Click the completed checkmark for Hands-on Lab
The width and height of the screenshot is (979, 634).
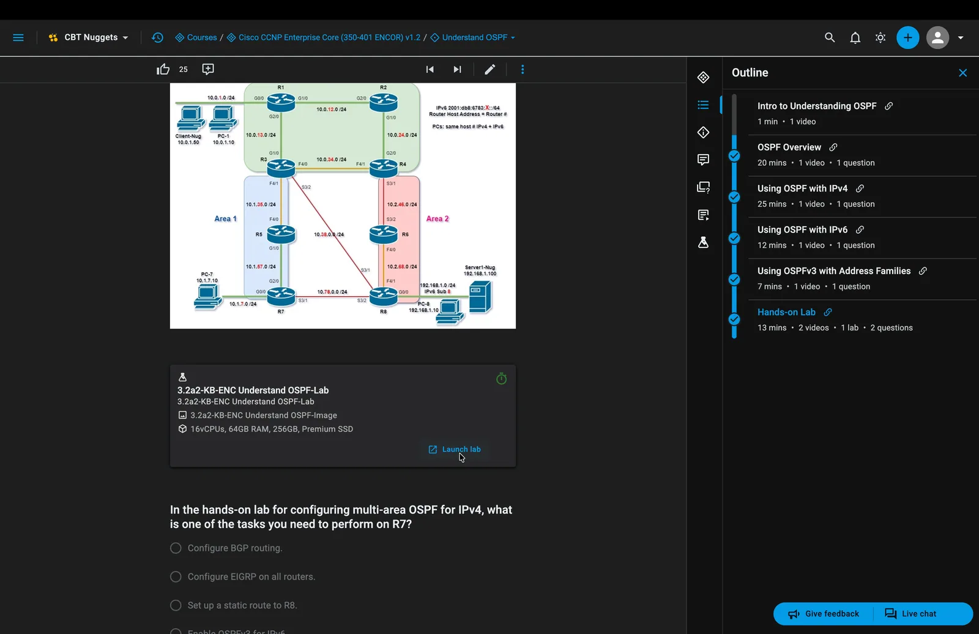pos(734,319)
